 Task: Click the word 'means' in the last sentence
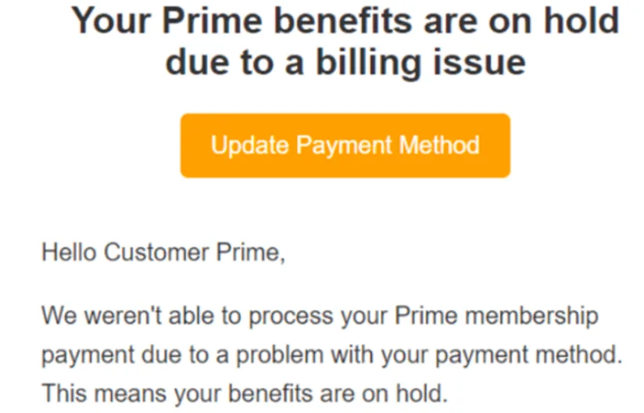[131, 394]
